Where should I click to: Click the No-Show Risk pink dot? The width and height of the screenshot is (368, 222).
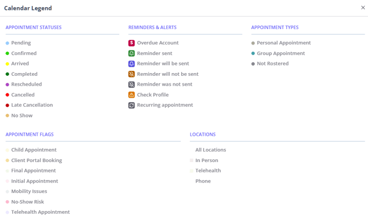point(7,202)
